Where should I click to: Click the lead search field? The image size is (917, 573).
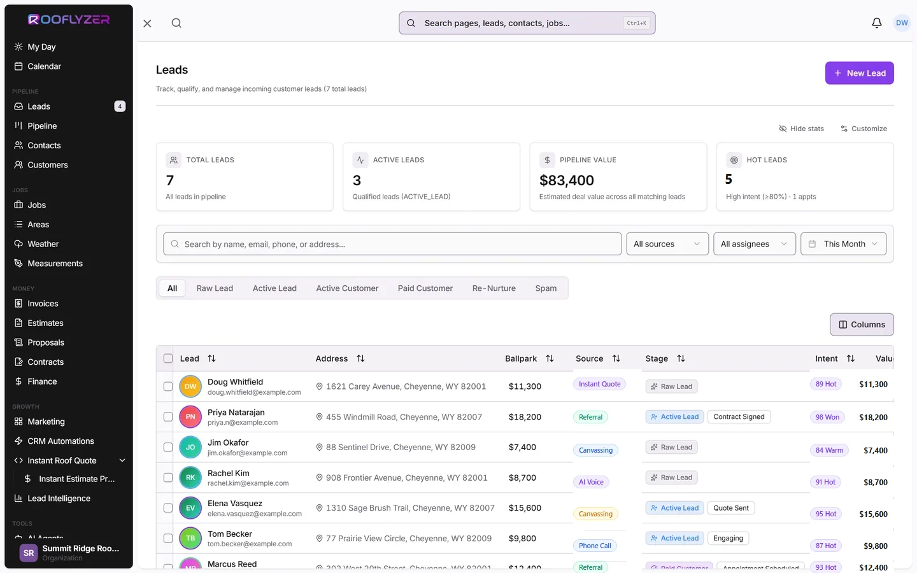coord(392,244)
